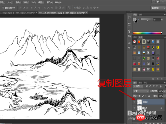Screen dimensions: 166x124
Task: Open the 视图(V) View menu
Action: (41, 2)
